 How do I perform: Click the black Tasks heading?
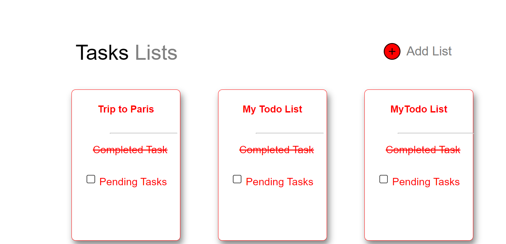[x=102, y=53]
